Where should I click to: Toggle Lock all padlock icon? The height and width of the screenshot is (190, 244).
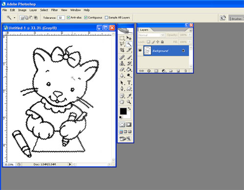tap(162, 42)
